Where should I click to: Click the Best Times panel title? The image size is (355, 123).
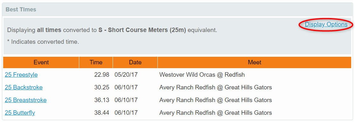[21, 10]
